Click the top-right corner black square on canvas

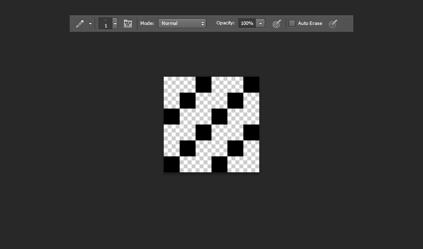pos(251,85)
